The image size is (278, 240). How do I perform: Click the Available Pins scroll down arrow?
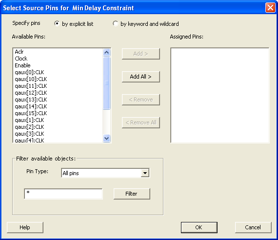pyautogui.click(x=106, y=138)
